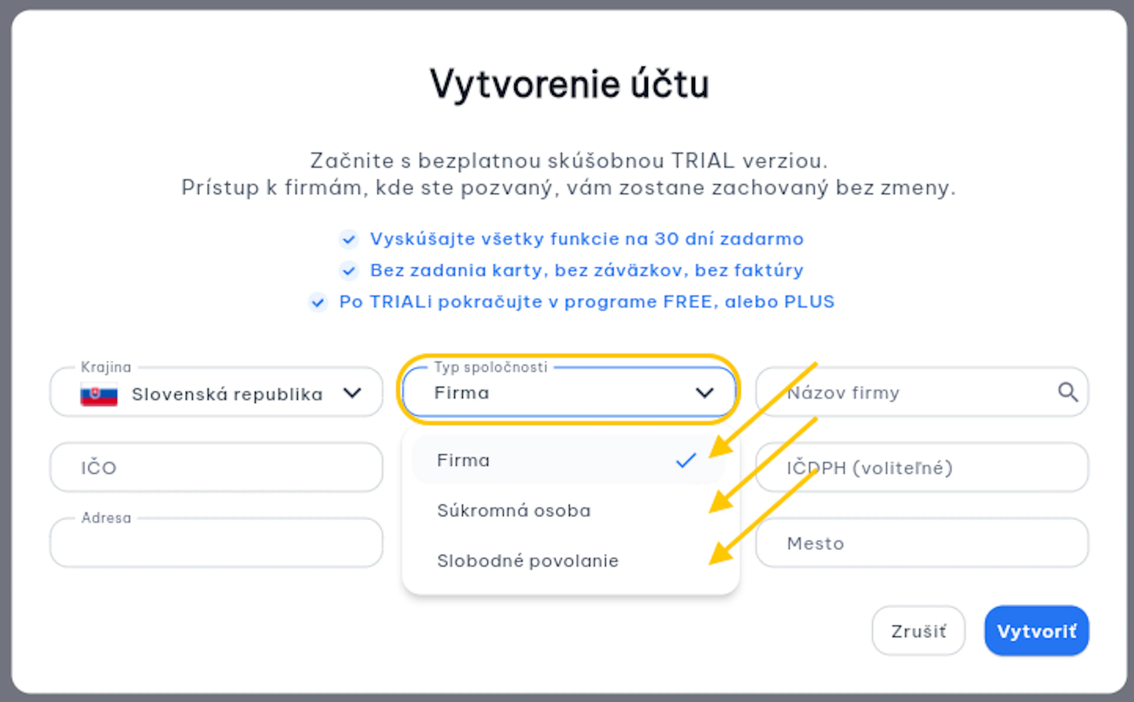Click the Zrušiť button
This screenshot has height=702, width=1134.
918,631
